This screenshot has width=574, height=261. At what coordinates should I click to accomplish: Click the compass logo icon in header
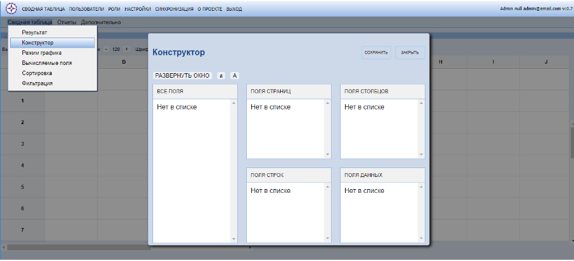pos(12,8)
